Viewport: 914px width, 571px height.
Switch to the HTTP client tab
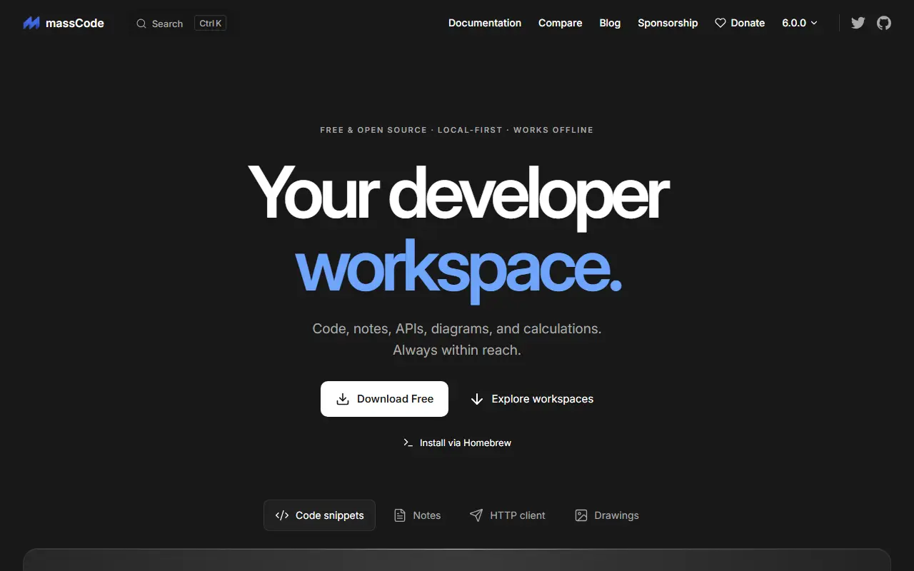[508, 515]
